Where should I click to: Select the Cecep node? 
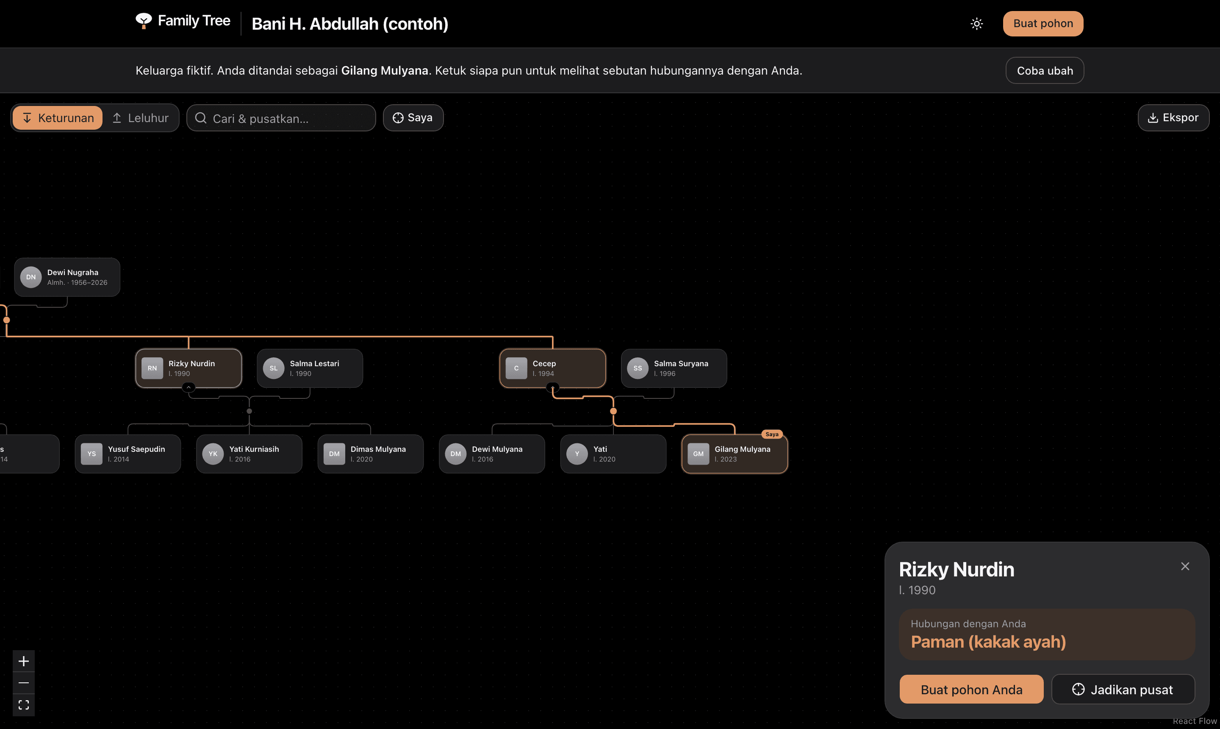[x=552, y=368]
